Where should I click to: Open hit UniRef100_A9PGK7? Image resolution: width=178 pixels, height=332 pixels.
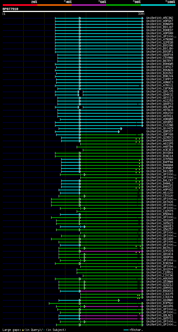click(160, 21)
